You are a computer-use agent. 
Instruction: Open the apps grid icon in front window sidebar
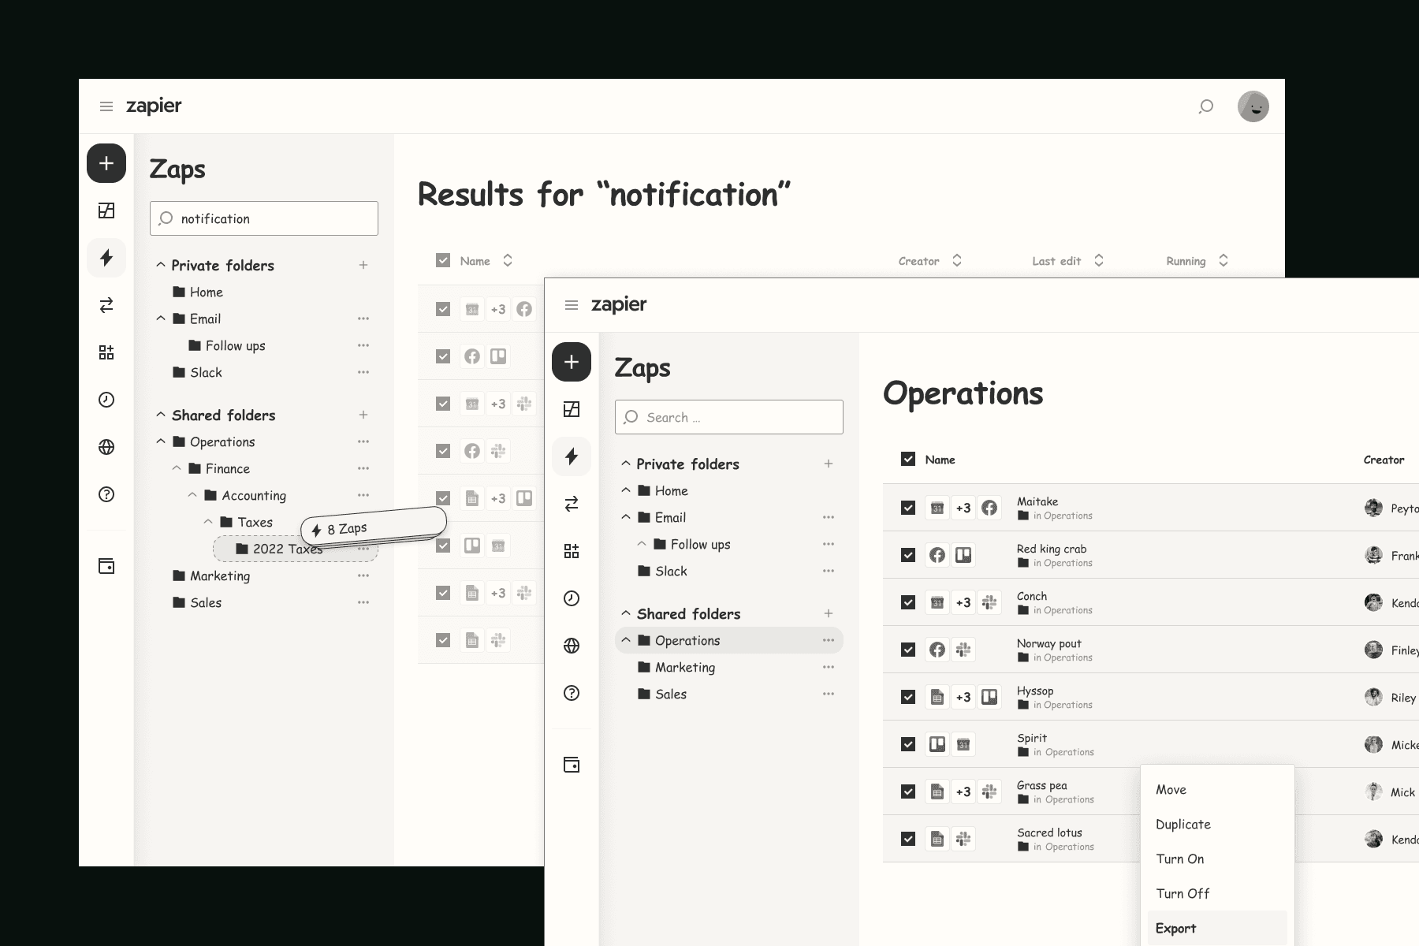pyautogui.click(x=572, y=551)
